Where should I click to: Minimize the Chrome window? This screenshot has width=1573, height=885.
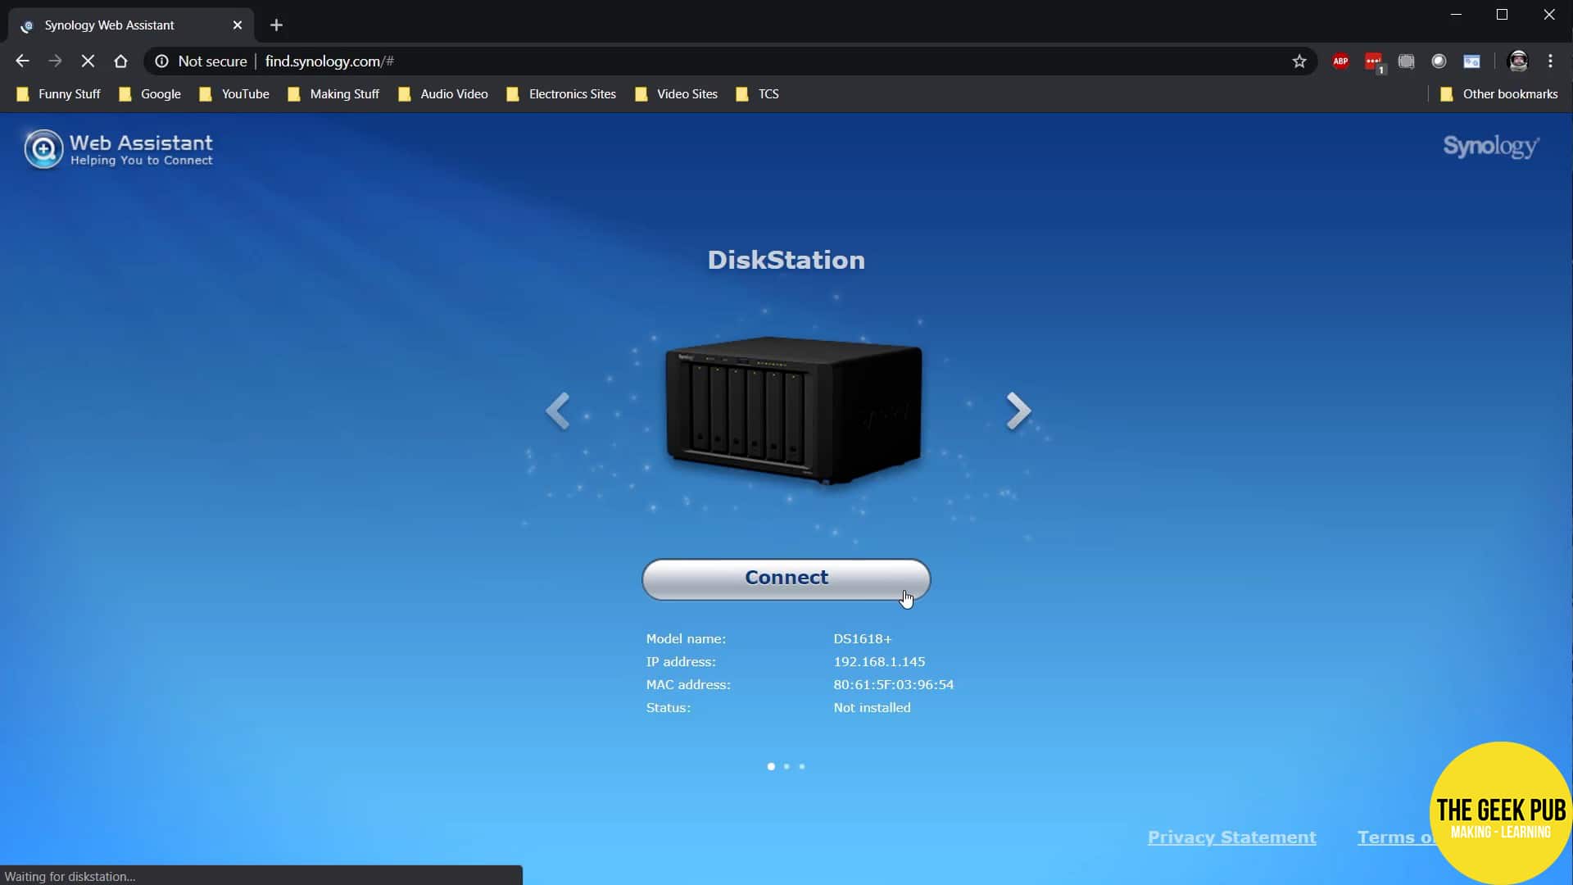(1456, 15)
